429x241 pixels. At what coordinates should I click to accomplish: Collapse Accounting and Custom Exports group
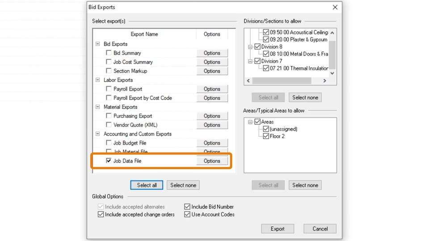tap(98, 134)
